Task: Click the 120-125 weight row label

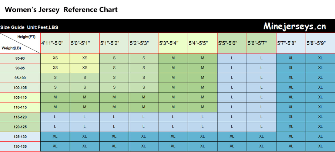Action: tap(20, 127)
